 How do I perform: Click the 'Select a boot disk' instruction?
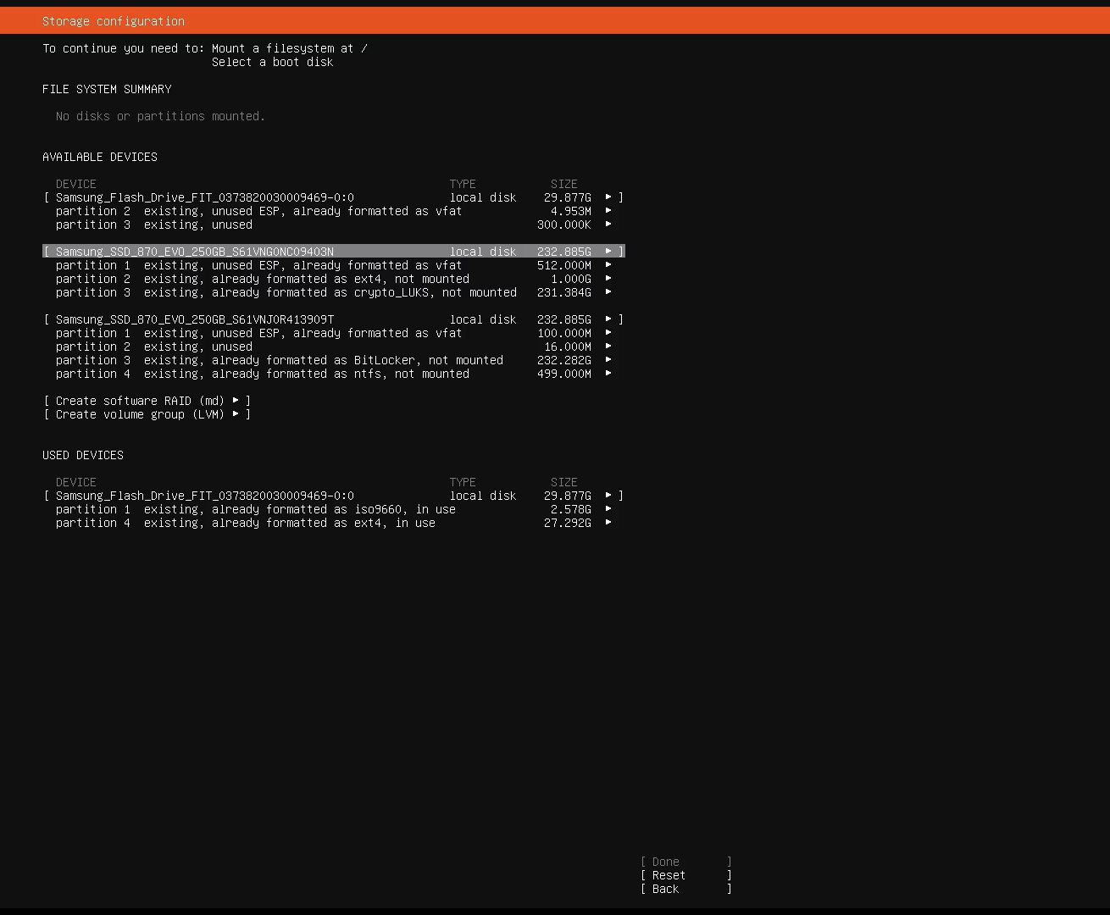coord(273,62)
